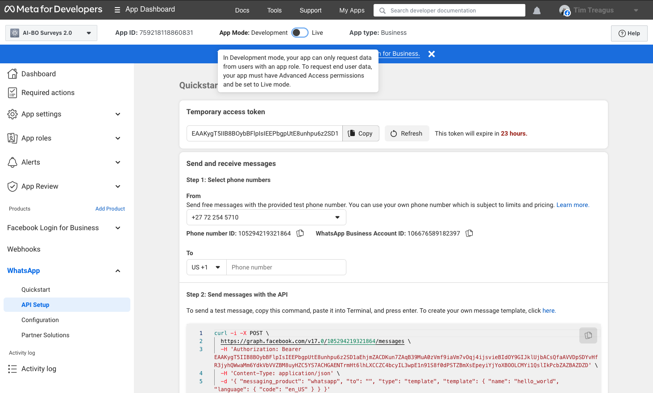Toggle App Mode from Development to Live
Screen dimensions: 653x393
point(300,33)
